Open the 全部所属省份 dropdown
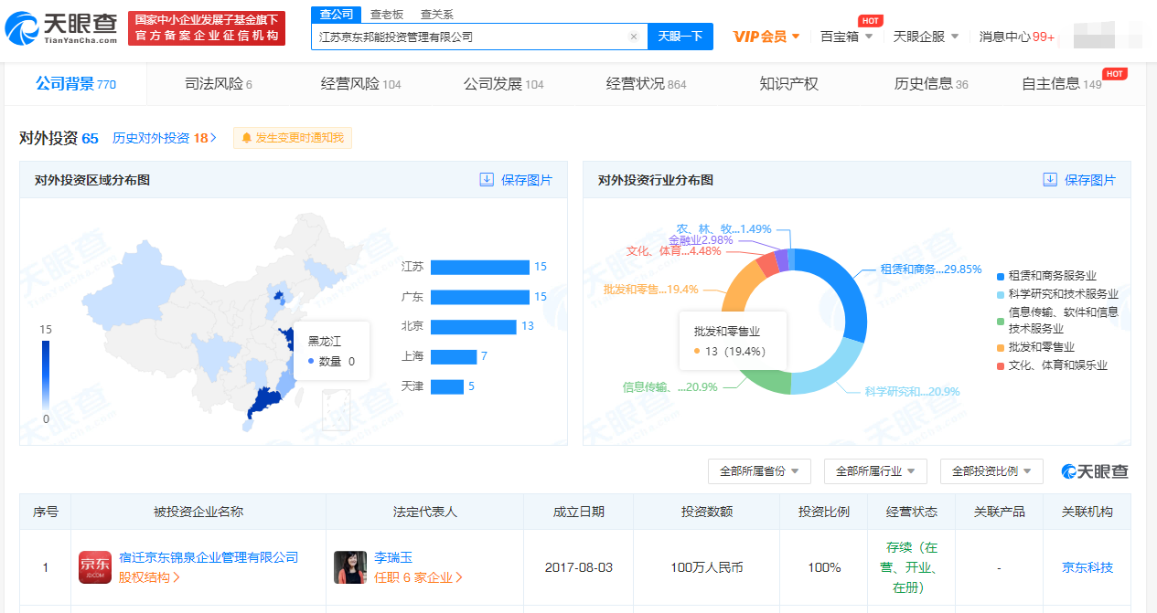 759,471
